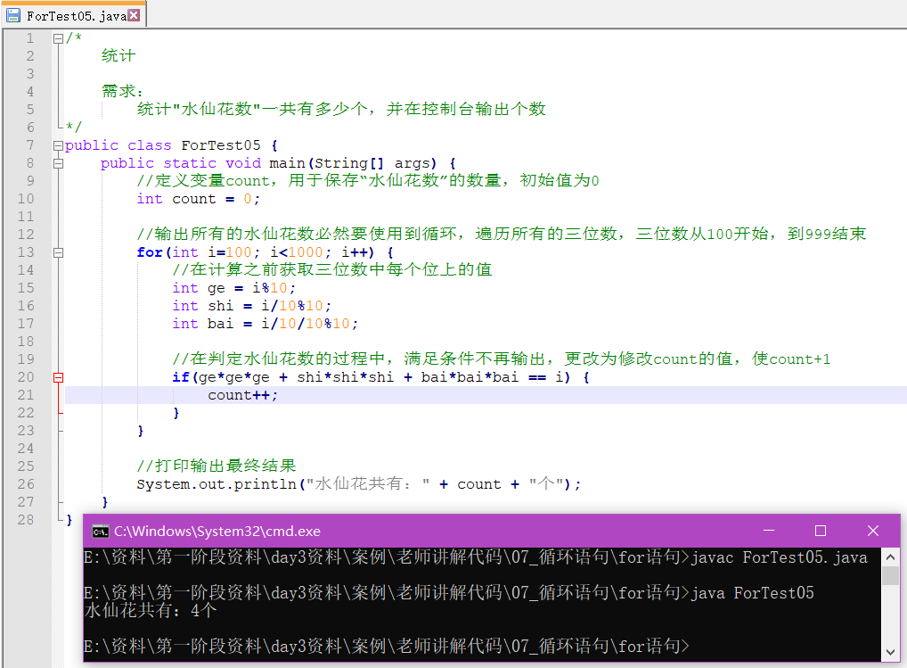Click the '水仙花共有: 4个' output line in cmd
The width and height of the screenshot is (907, 668).
point(151,610)
